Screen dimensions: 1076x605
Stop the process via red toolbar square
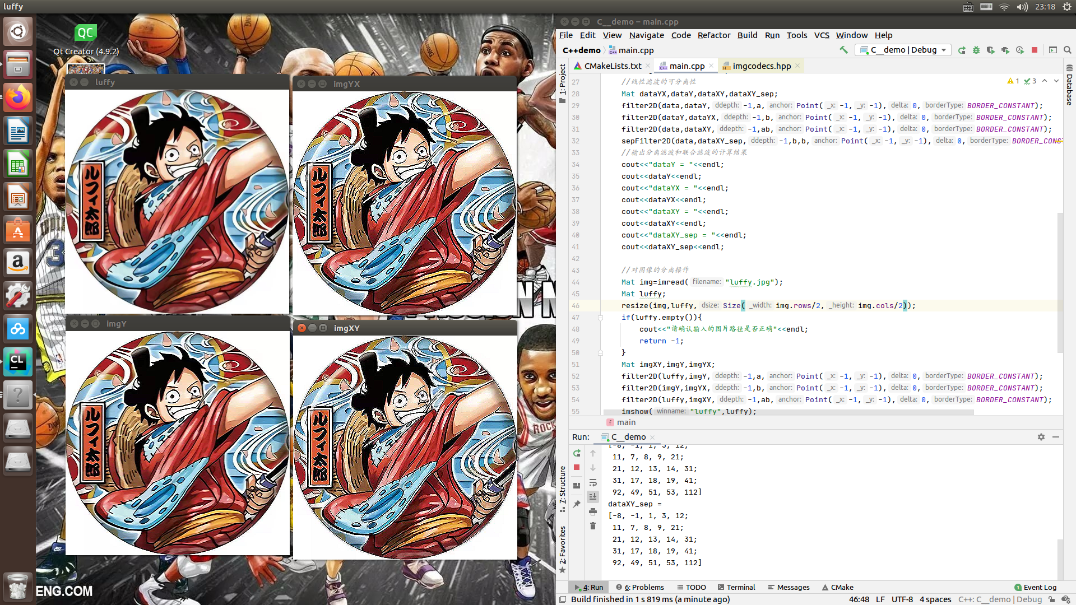(1035, 50)
